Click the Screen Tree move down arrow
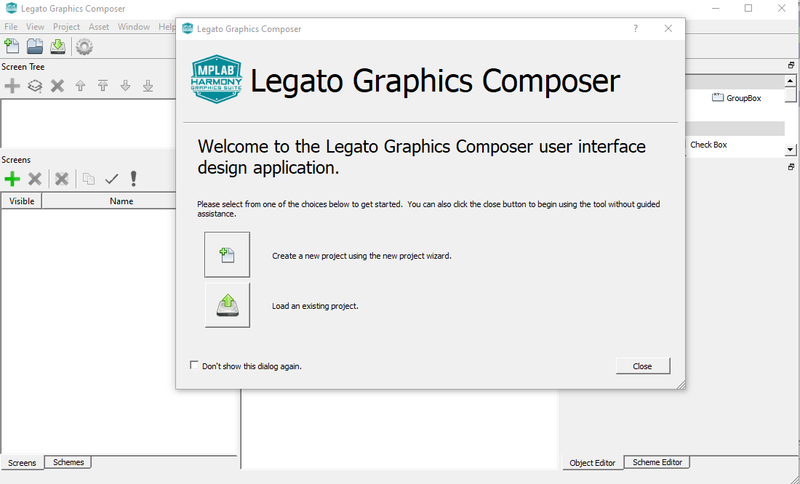Image resolution: width=800 pixels, height=484 pixels. tap(126, 86)
